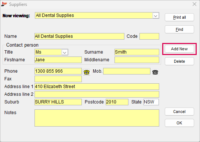Click the Print all button
200x142 pixels.
[x=179, y=17]
